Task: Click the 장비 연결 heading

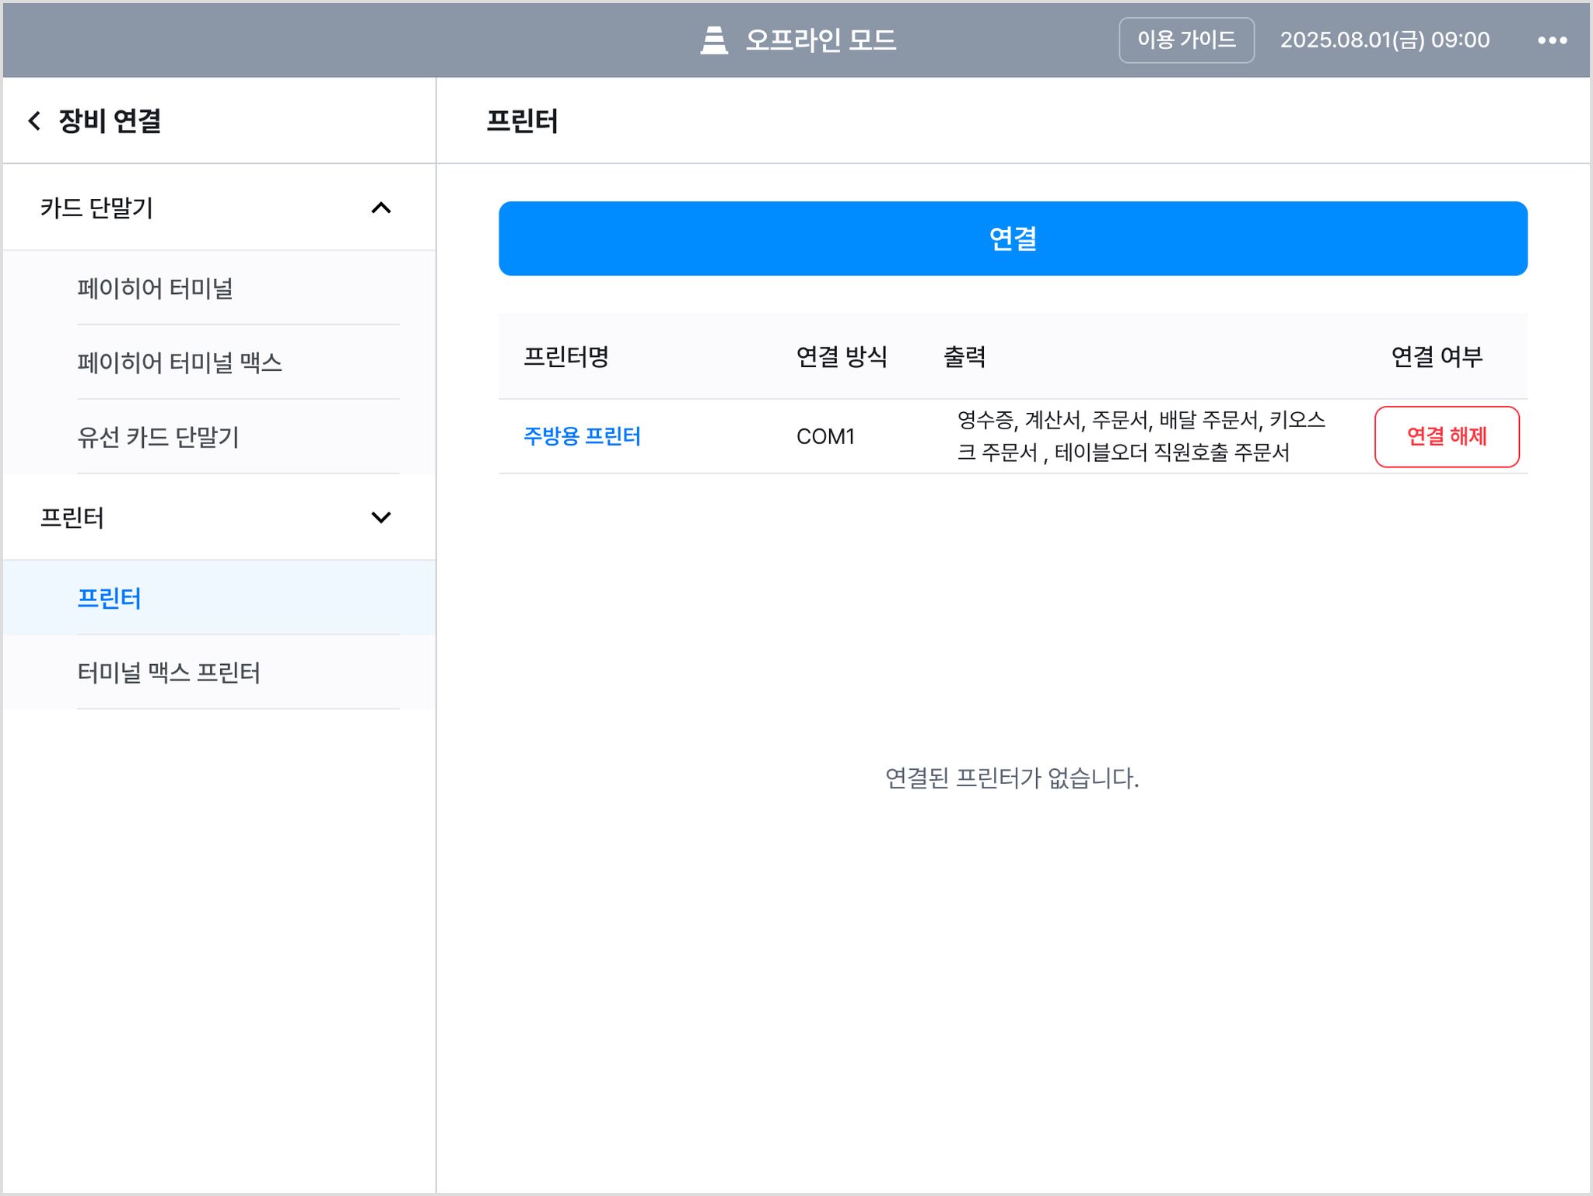Action: point(110,121)
